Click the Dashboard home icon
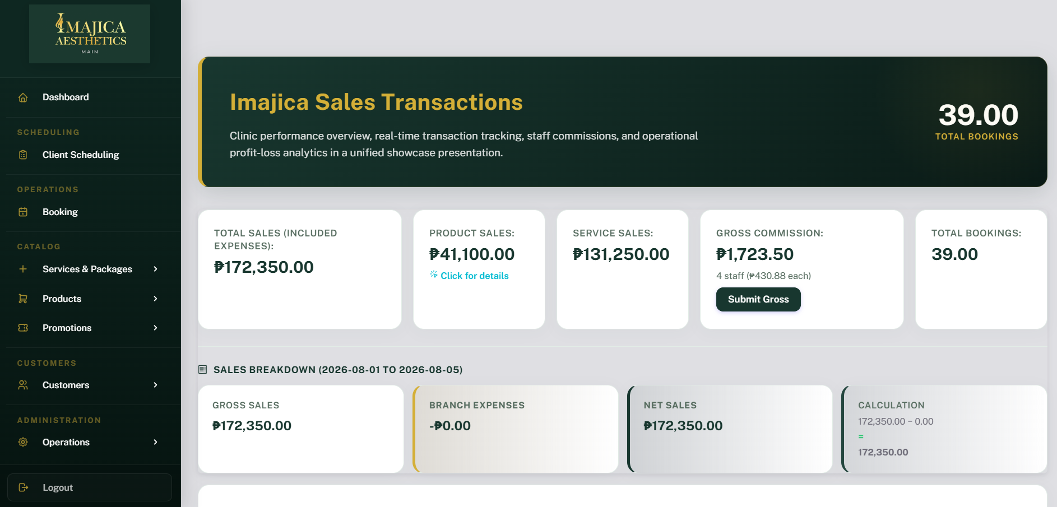The width and height of the screenshot is (1057, 507). [x=23, y=97]
